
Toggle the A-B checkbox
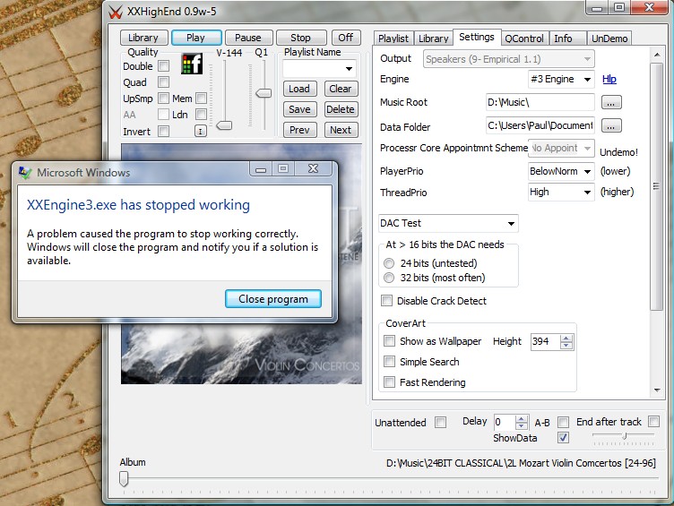pos(563,422)
